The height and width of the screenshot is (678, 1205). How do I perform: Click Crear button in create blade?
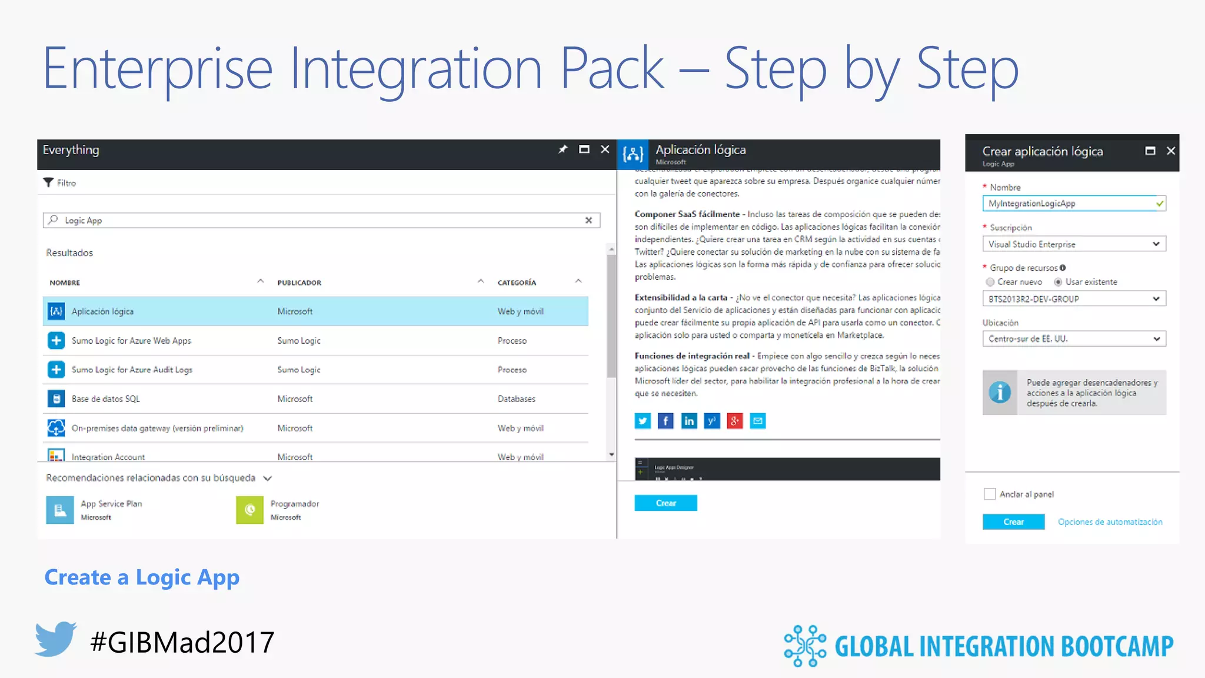pyautogui.click(x=1014, y=522)
